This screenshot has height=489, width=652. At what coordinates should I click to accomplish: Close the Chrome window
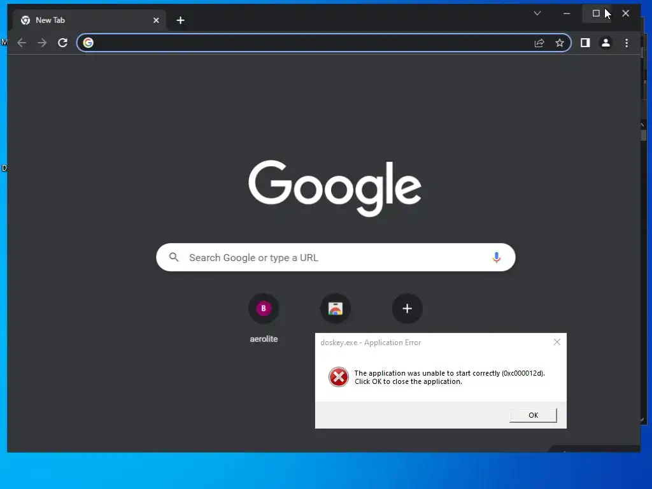click(x=625, y=13)
